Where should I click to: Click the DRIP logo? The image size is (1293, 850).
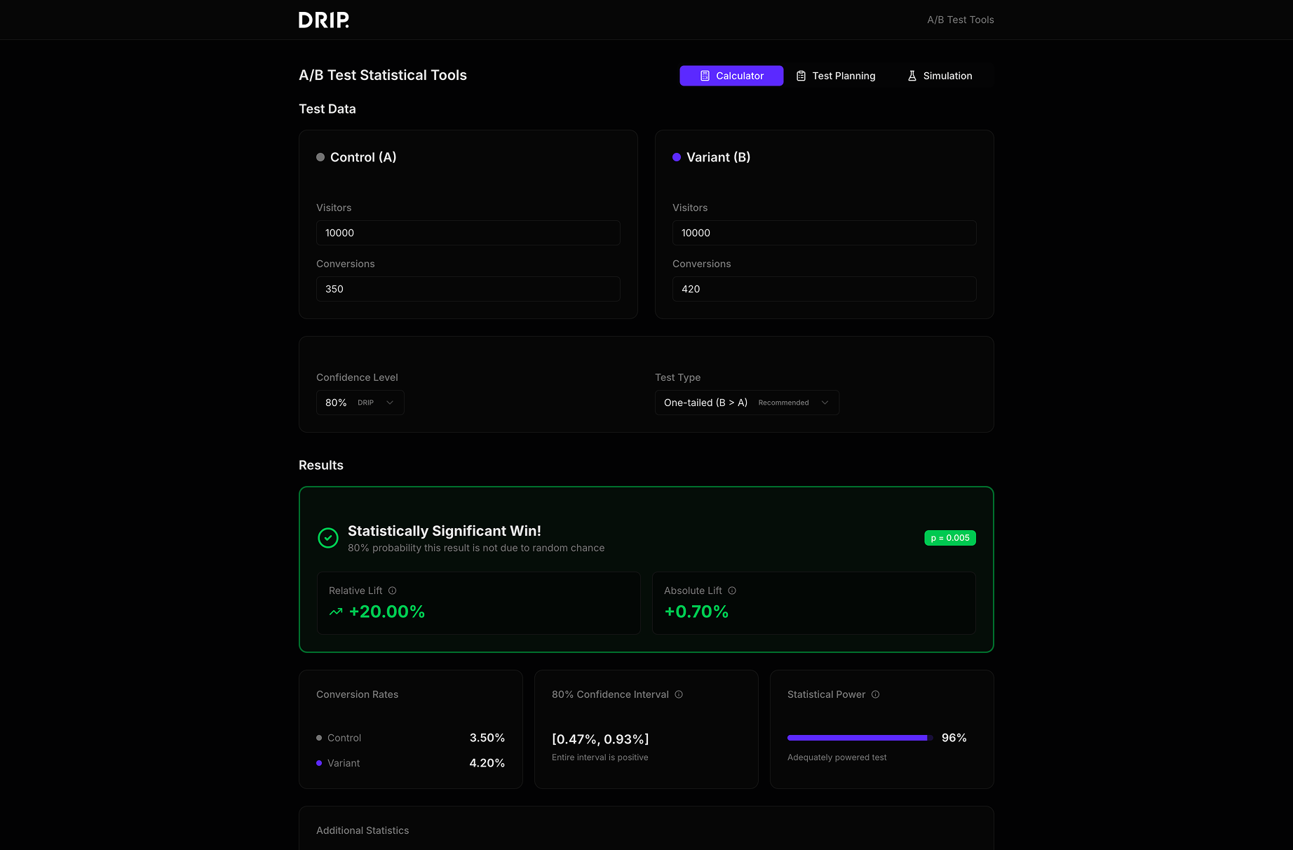323,20
